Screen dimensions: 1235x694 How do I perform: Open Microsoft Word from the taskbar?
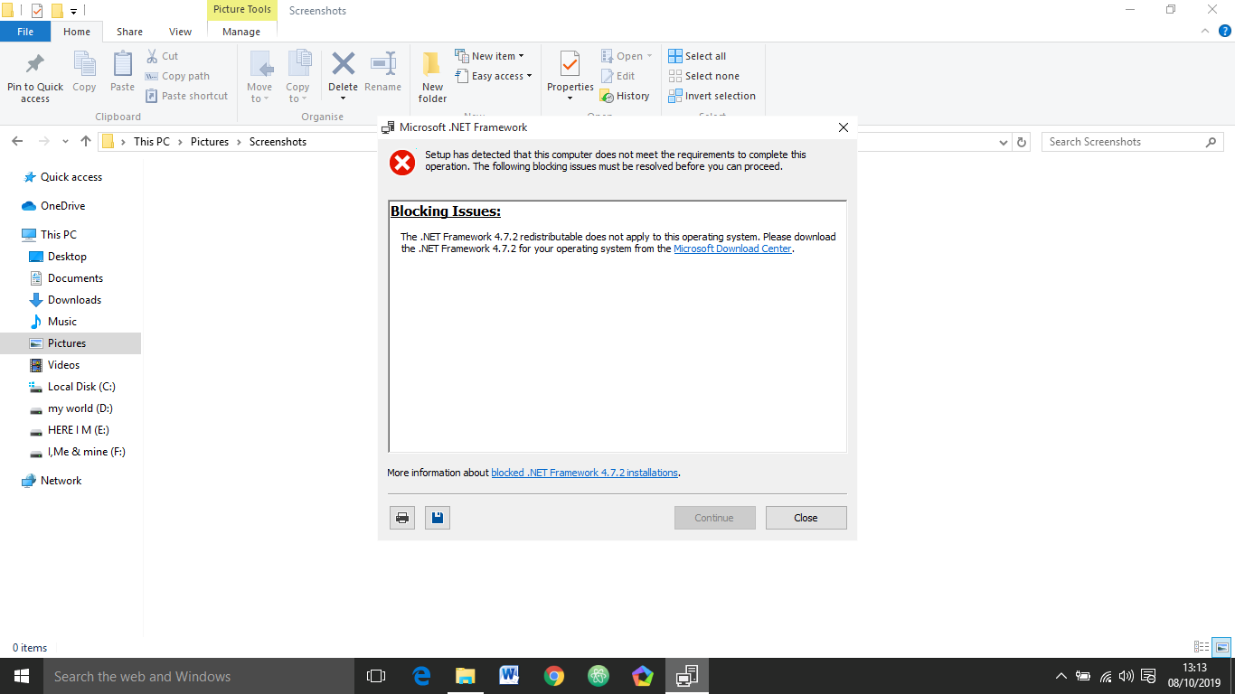click(x=509, y=676)
